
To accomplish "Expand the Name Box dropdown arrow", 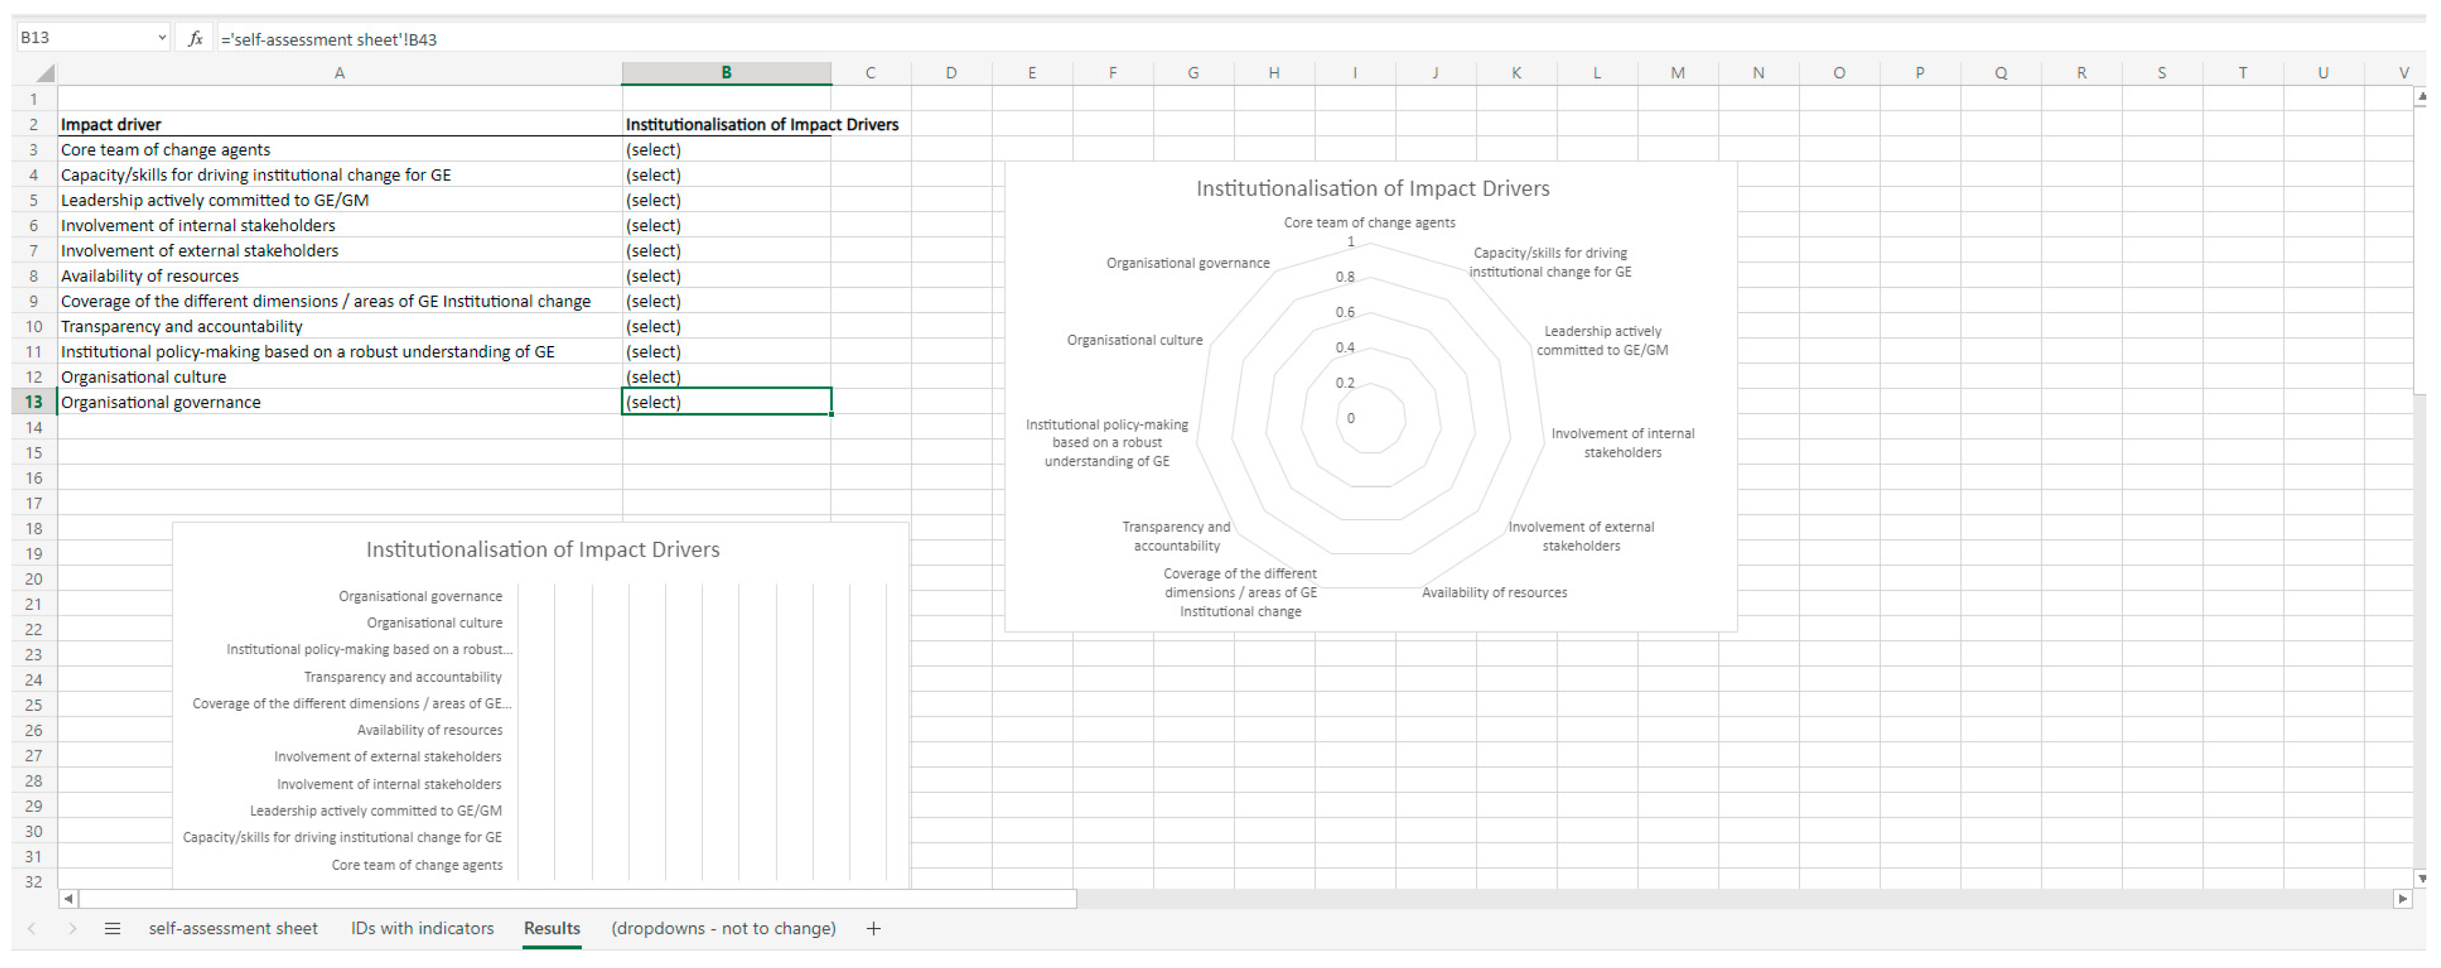I will (161, 38).
